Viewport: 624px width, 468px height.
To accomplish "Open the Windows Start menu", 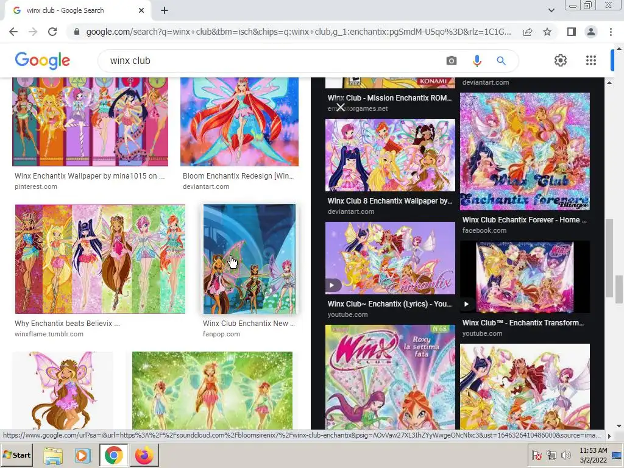I will (16, 455).
